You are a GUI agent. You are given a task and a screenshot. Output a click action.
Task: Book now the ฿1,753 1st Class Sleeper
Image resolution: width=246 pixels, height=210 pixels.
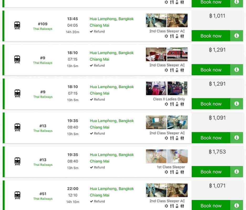(x=211, y=172)
